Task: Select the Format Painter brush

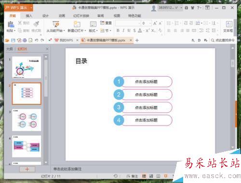Action: tap(36, 24)
